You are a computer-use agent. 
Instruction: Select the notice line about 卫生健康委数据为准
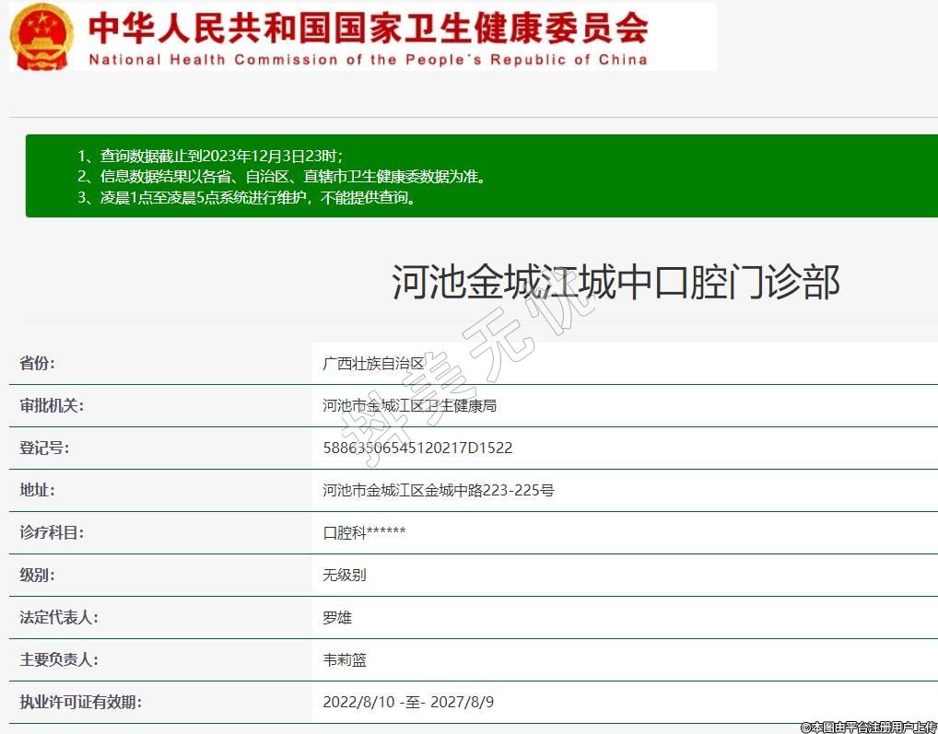coord(293,176)
